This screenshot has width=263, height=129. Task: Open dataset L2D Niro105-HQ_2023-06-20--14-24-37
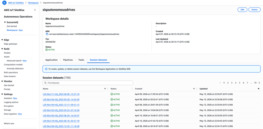(61, 116)
